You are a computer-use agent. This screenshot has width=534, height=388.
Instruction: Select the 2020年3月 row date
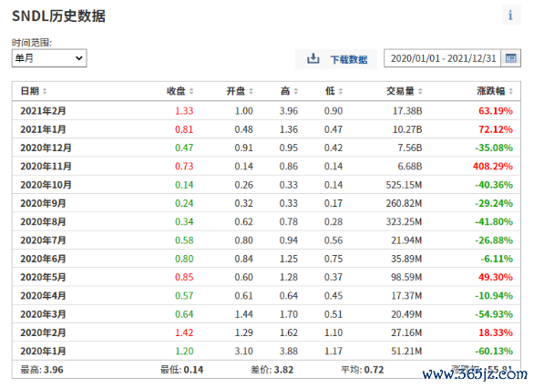point(43,314)
